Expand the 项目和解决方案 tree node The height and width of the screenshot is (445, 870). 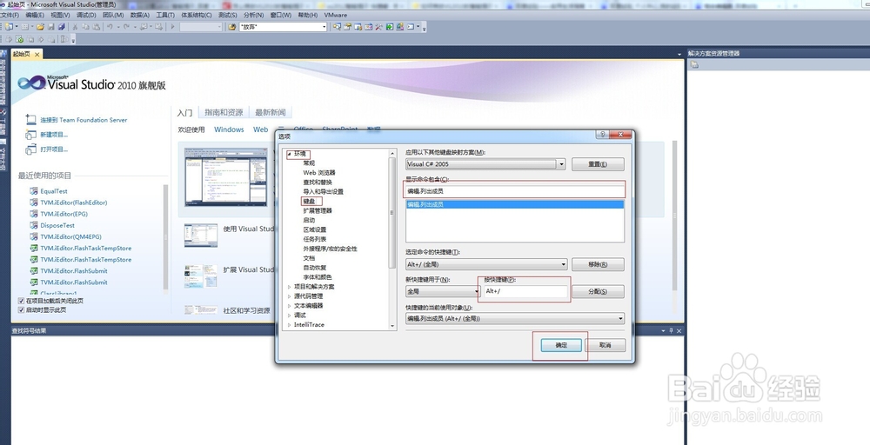[x=290, y=287]
